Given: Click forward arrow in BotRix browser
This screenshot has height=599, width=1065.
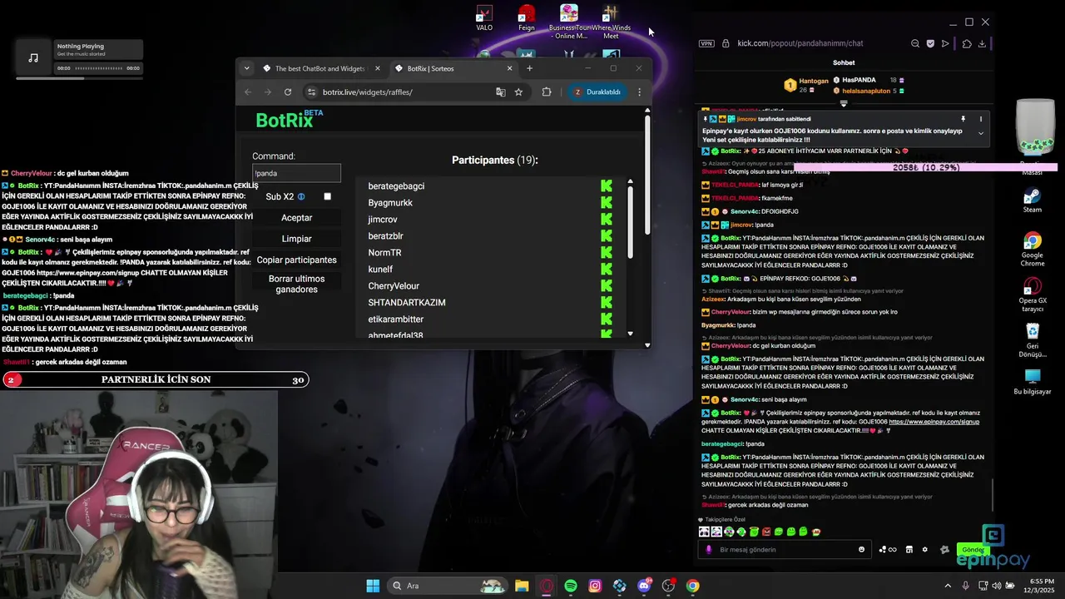Looking at the screenshot, I should 268,92.
